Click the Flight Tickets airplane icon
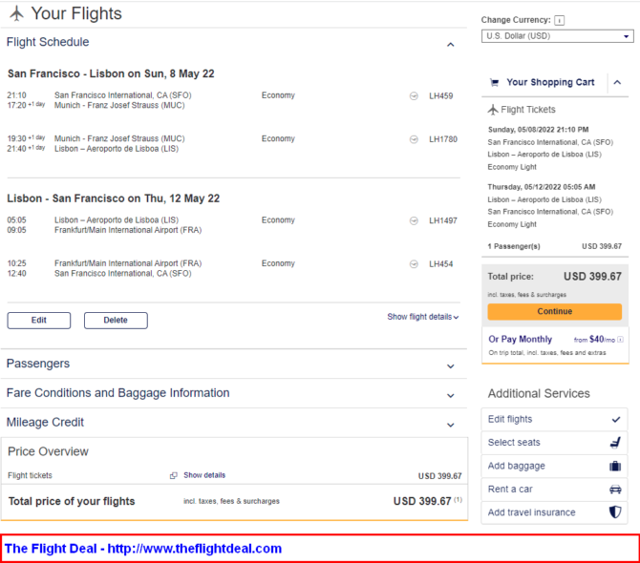This screenshot has width=640, height=563. 493,110
